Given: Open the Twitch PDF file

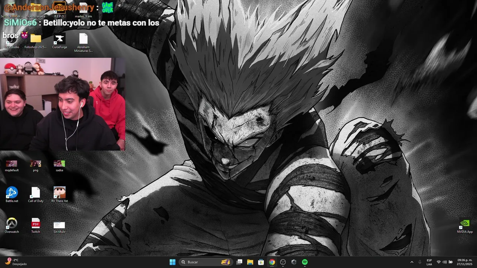Looking at the screenshot, I should click(x=35, y=226).
